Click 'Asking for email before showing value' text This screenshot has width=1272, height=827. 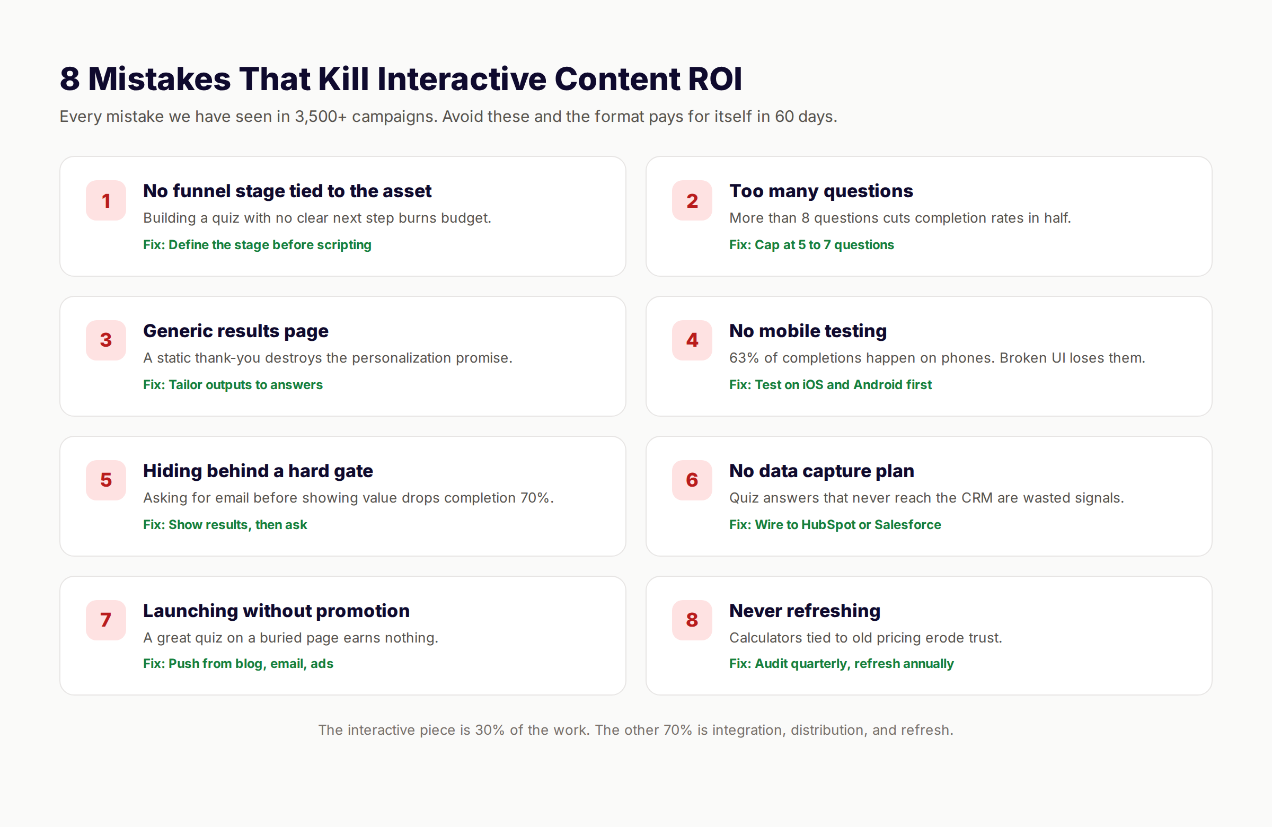point(348,498)
